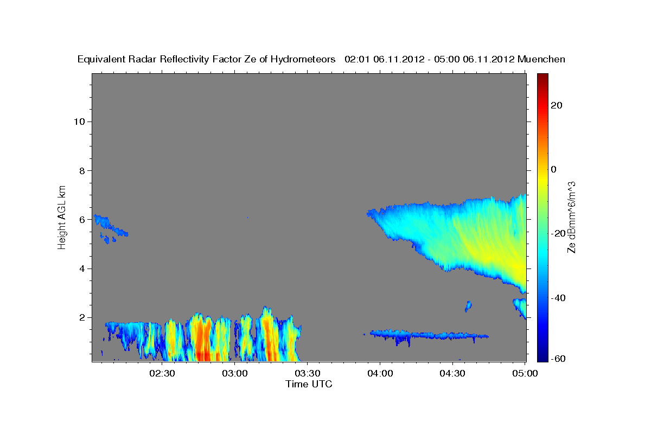Click the plot title 'Equivalent Radar Reflectivity Factor Ze of Hydrometeors'
Screen dimensions: 651x434
coord(207,60)
